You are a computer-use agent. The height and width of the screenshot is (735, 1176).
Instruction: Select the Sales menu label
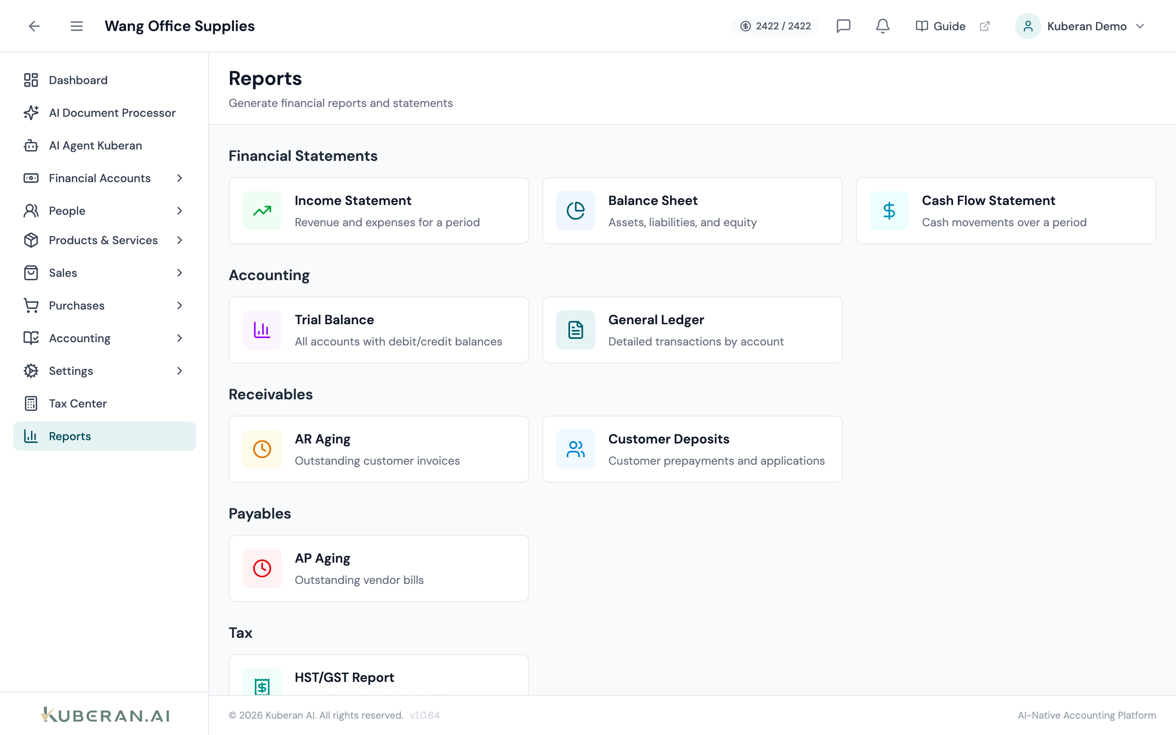[63, 273]
